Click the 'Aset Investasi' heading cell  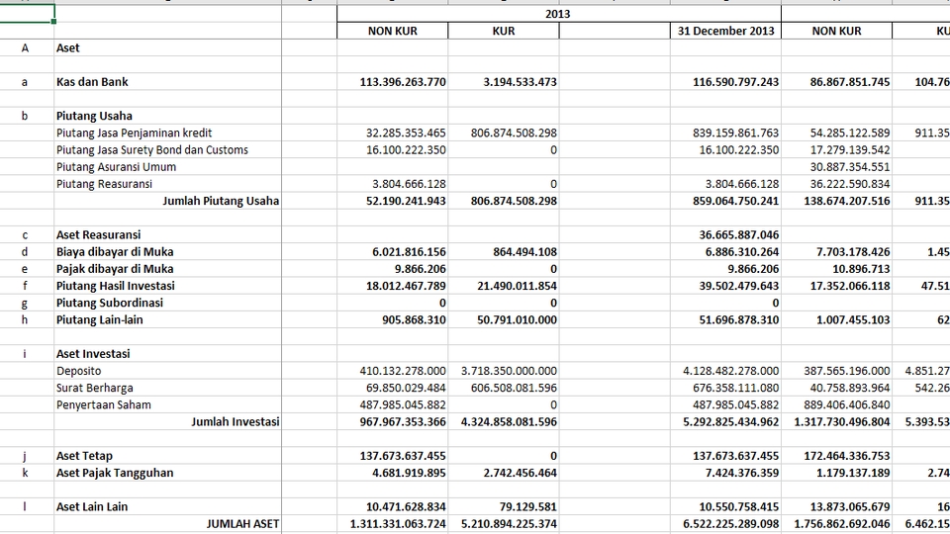click(x=168, y=353)
